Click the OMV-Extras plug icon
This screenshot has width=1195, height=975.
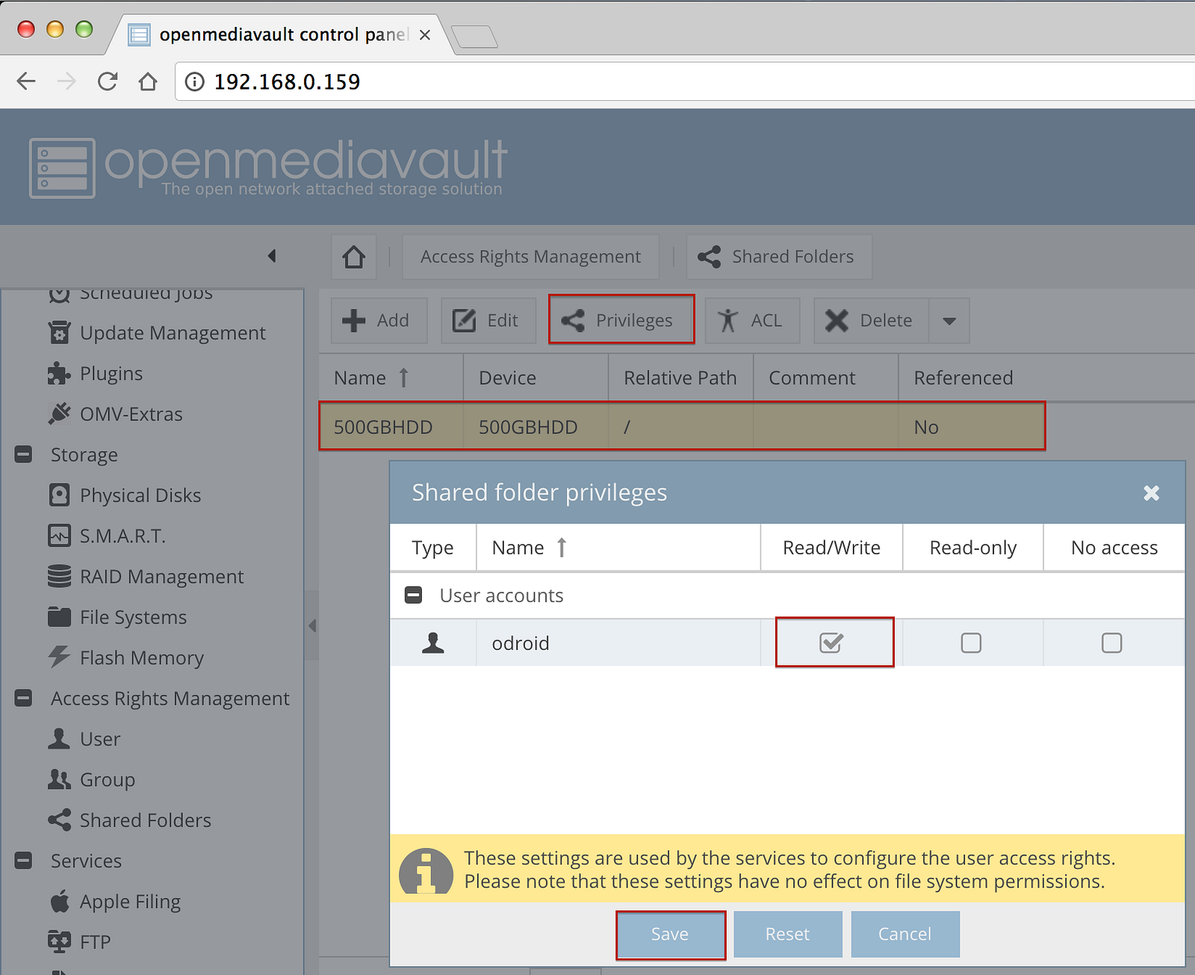59,414
